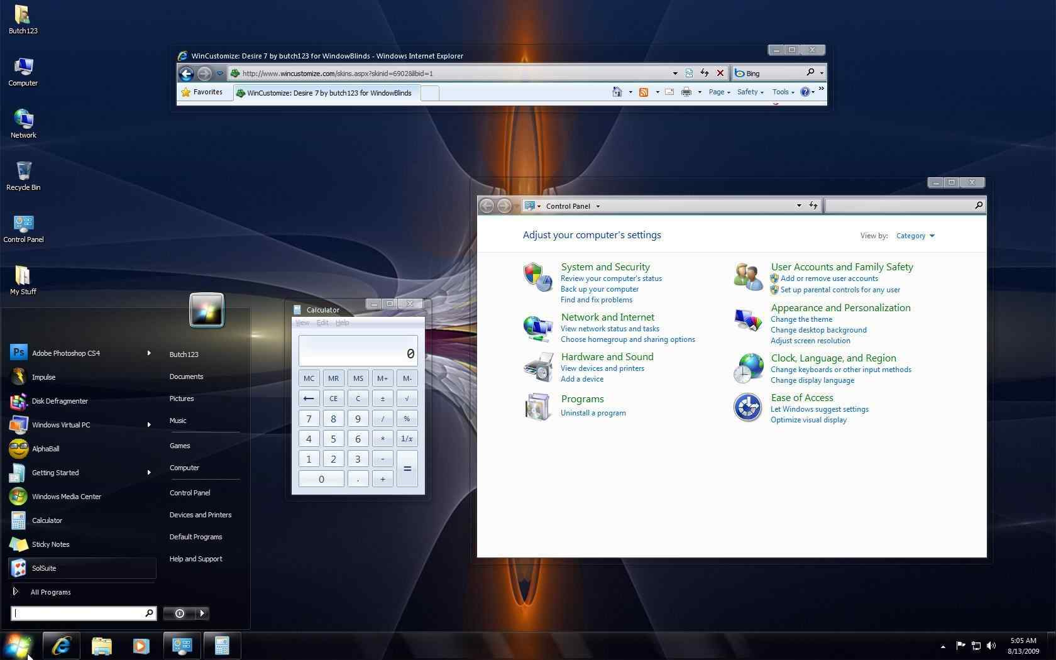Click the forward arrow in Internet Explorer
The height and width of the screenshot is (660, 1056).
[204, 74]
